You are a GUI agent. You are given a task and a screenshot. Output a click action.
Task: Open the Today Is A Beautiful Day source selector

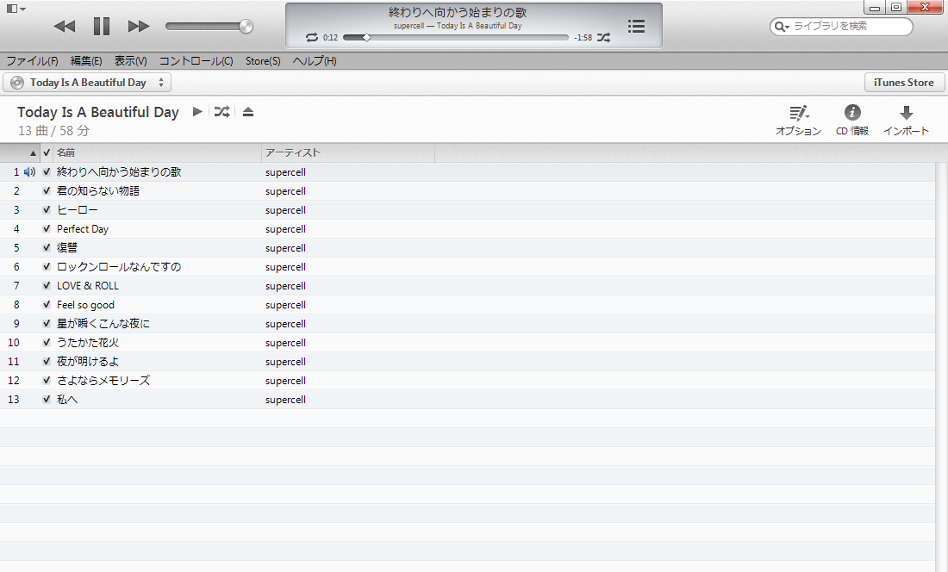pyautogui.click(x=87, y=83)
